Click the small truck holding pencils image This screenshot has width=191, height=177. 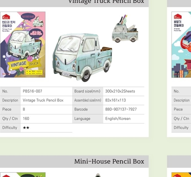125,29
